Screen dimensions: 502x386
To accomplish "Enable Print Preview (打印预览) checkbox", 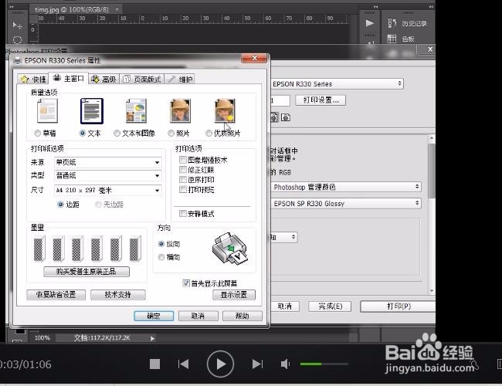I will coord(183,189).
